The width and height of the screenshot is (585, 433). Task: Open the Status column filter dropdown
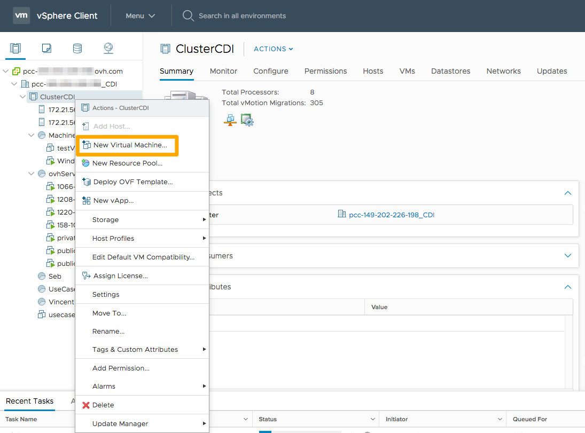point(373,419)
